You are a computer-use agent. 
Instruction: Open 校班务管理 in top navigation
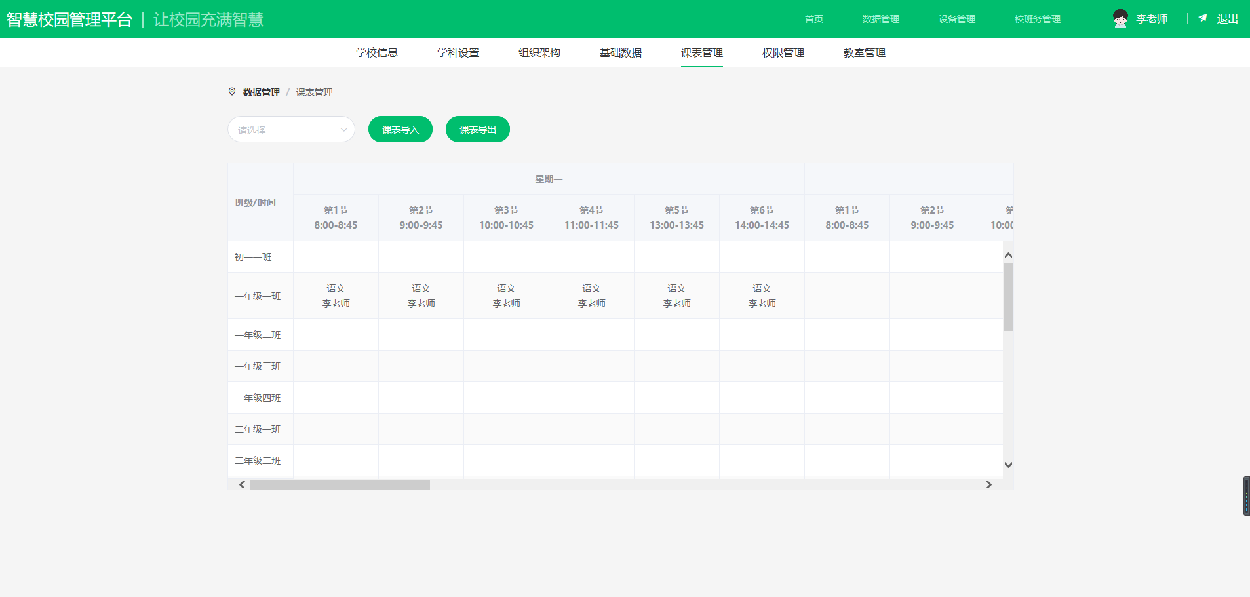tap(1038, 19)
